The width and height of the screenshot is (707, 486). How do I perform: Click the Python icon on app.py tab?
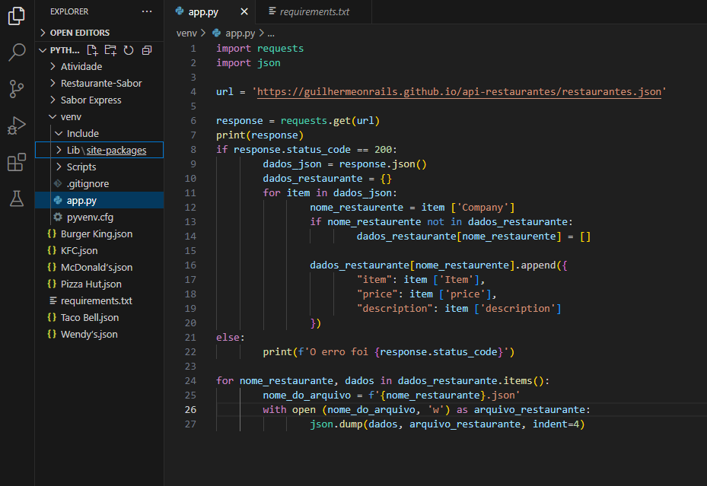(x=180, y=11)
